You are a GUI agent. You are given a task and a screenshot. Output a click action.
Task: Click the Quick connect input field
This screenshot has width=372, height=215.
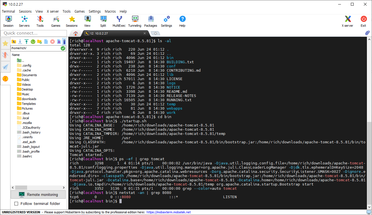click(34, 33)
